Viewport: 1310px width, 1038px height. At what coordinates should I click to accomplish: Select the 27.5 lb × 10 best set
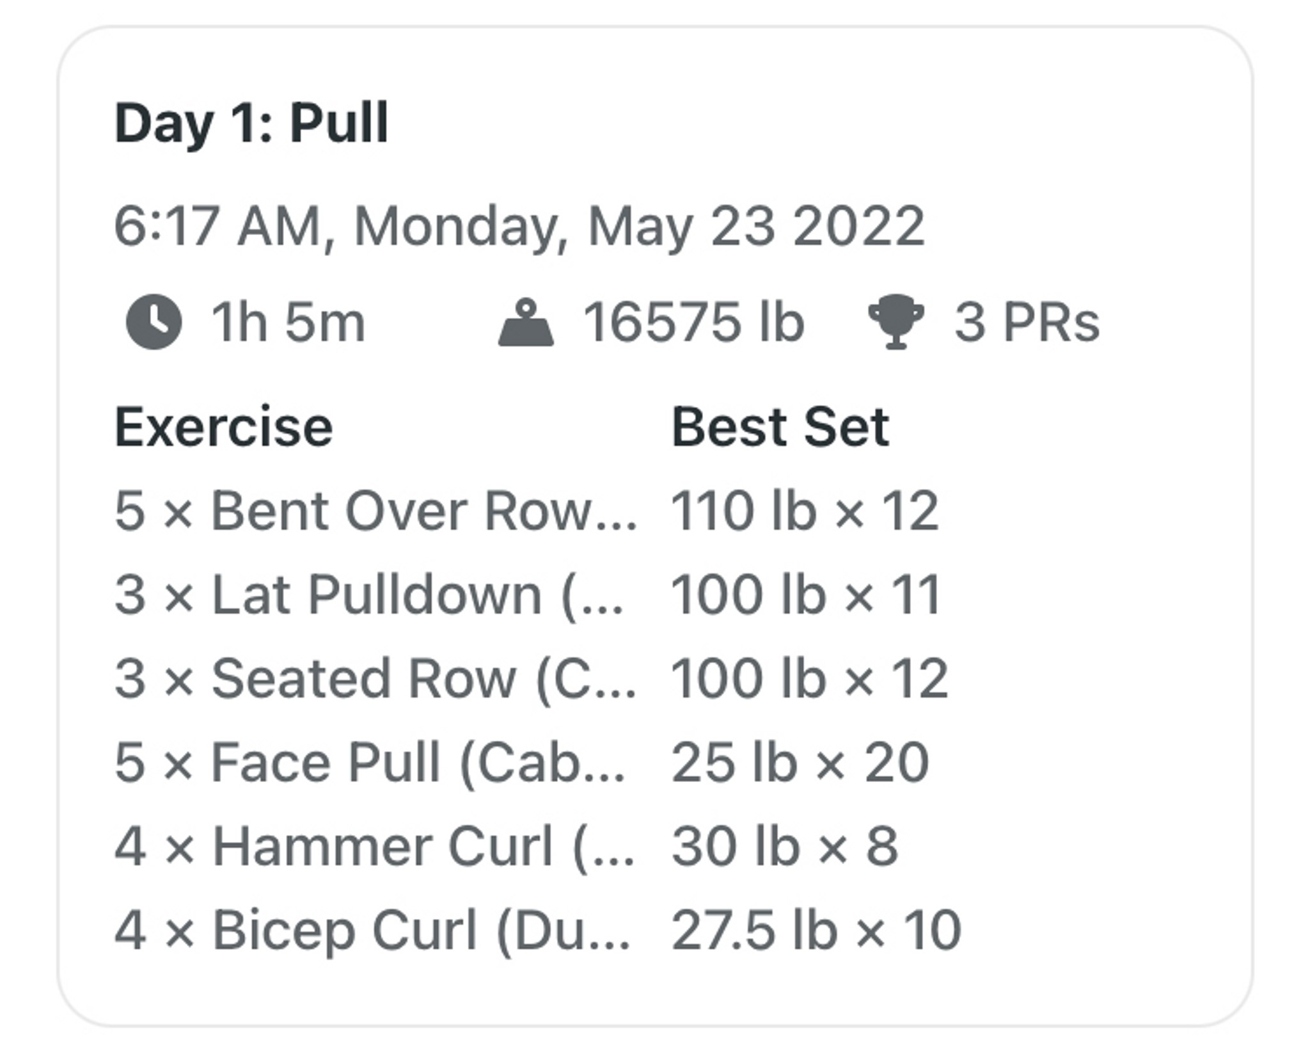point(817,930)
